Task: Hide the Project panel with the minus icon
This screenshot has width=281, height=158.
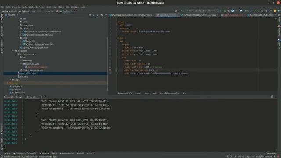Action: point(106,15)
